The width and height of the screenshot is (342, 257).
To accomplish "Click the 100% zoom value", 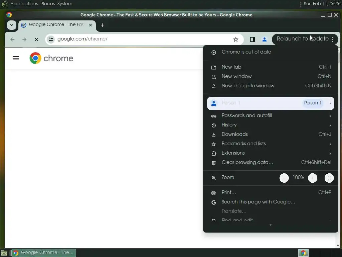I will (x=298, y=177).
